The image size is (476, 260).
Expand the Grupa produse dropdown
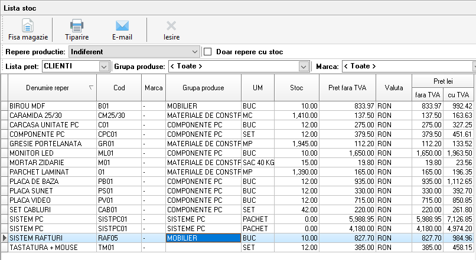304,66
